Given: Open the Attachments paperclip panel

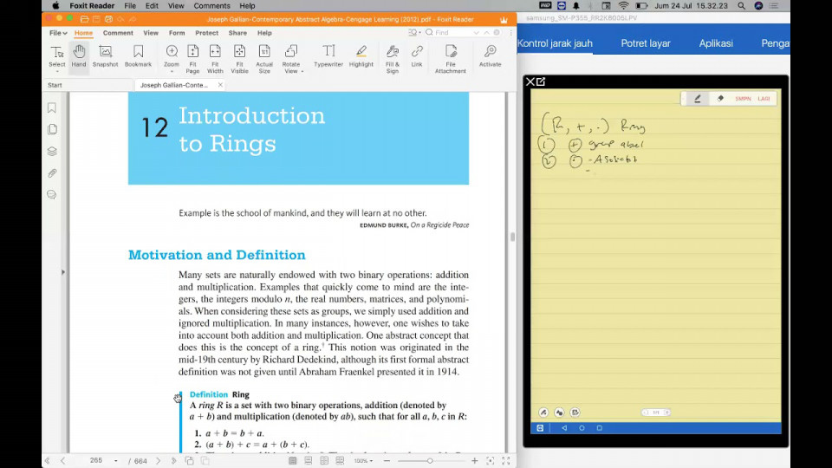Looking at the screenshot, I should [52, 173].
